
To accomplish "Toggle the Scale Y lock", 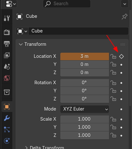I will pyautogui.click(x=113, y=127).
